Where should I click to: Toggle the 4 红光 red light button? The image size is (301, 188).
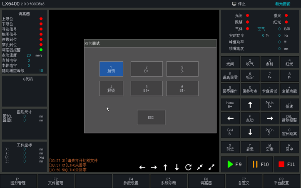point(289,62)
